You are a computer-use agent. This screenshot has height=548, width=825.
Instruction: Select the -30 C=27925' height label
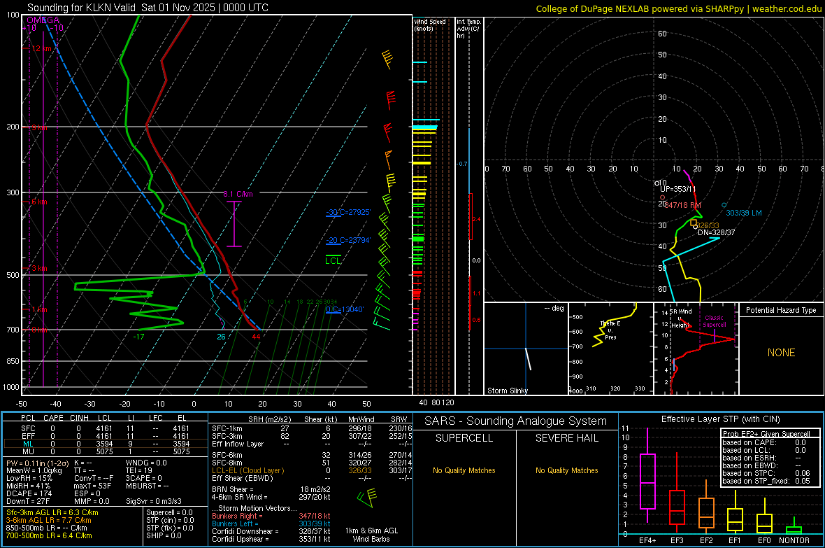coord(348,212)
